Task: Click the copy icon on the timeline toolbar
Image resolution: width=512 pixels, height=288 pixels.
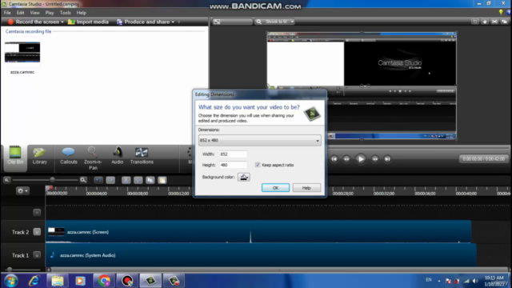Action: 150,180
